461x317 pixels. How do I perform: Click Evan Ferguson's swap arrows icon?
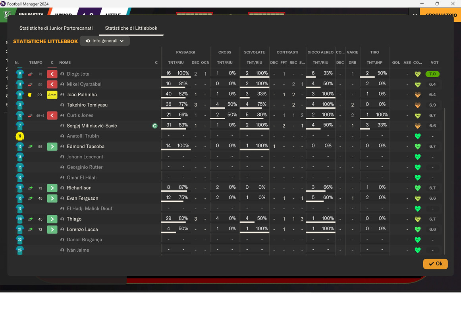30,198
